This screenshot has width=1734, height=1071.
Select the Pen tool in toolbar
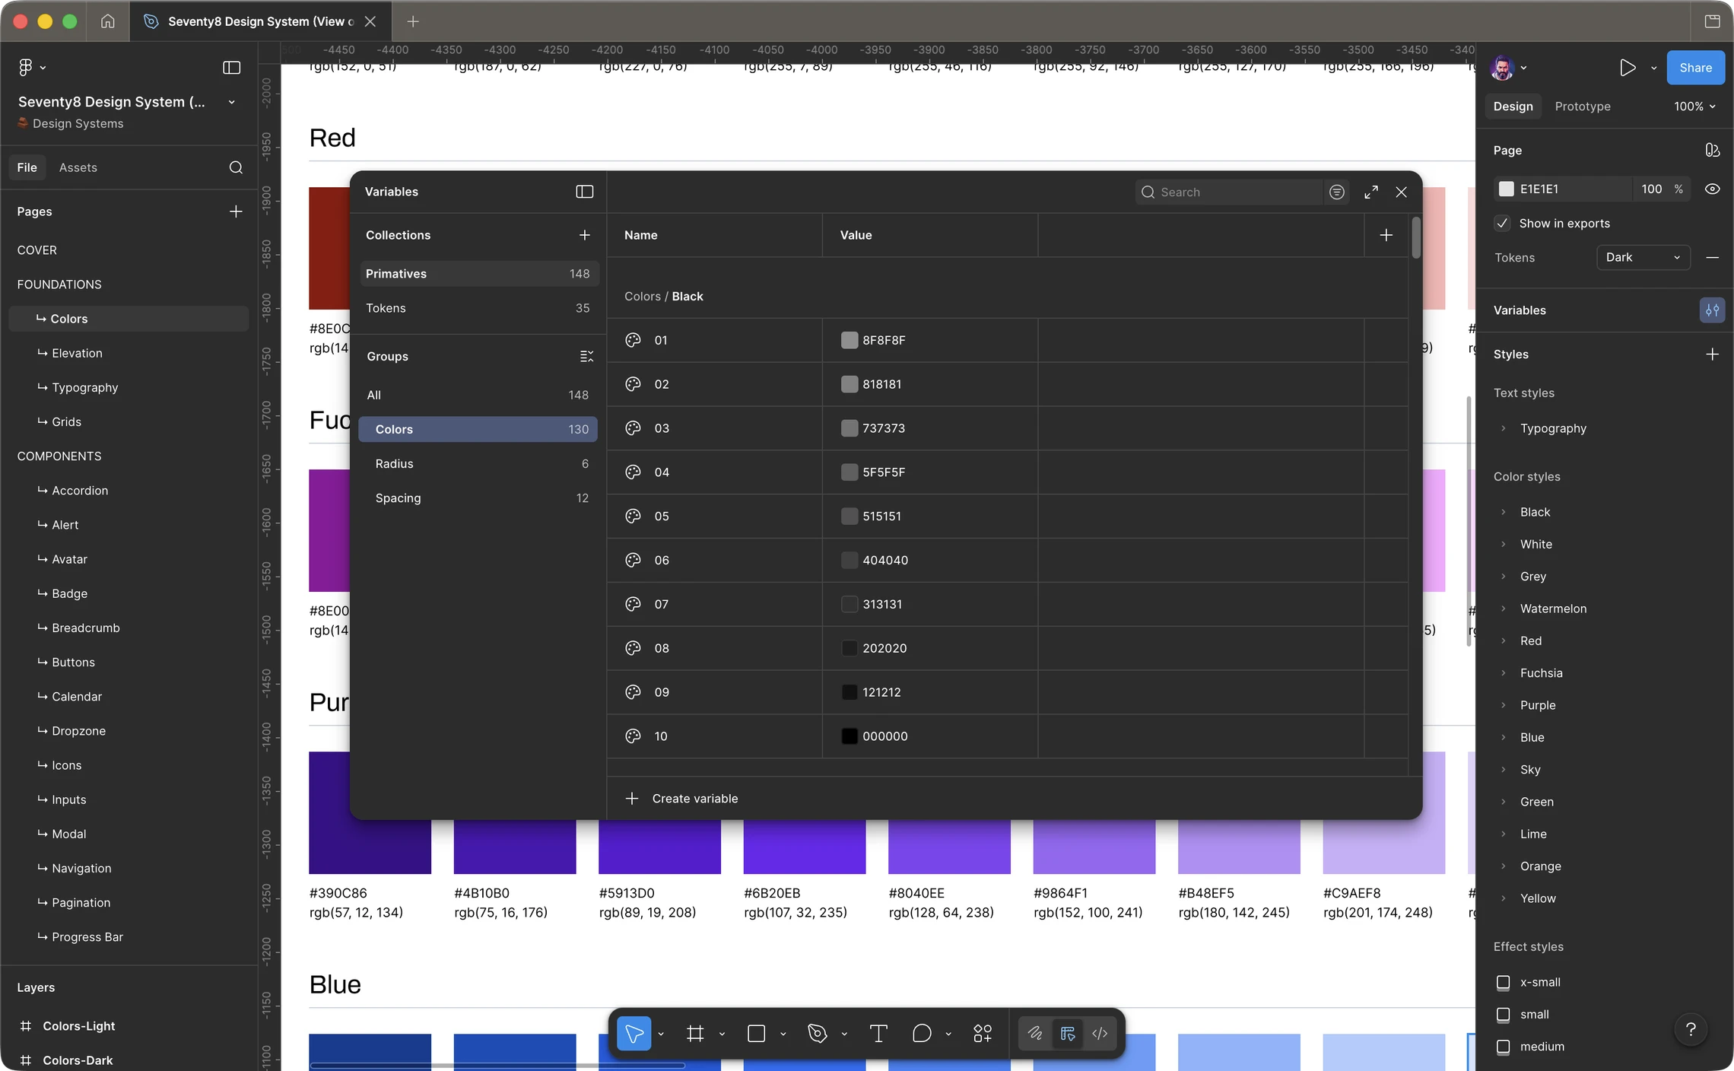818,1033
